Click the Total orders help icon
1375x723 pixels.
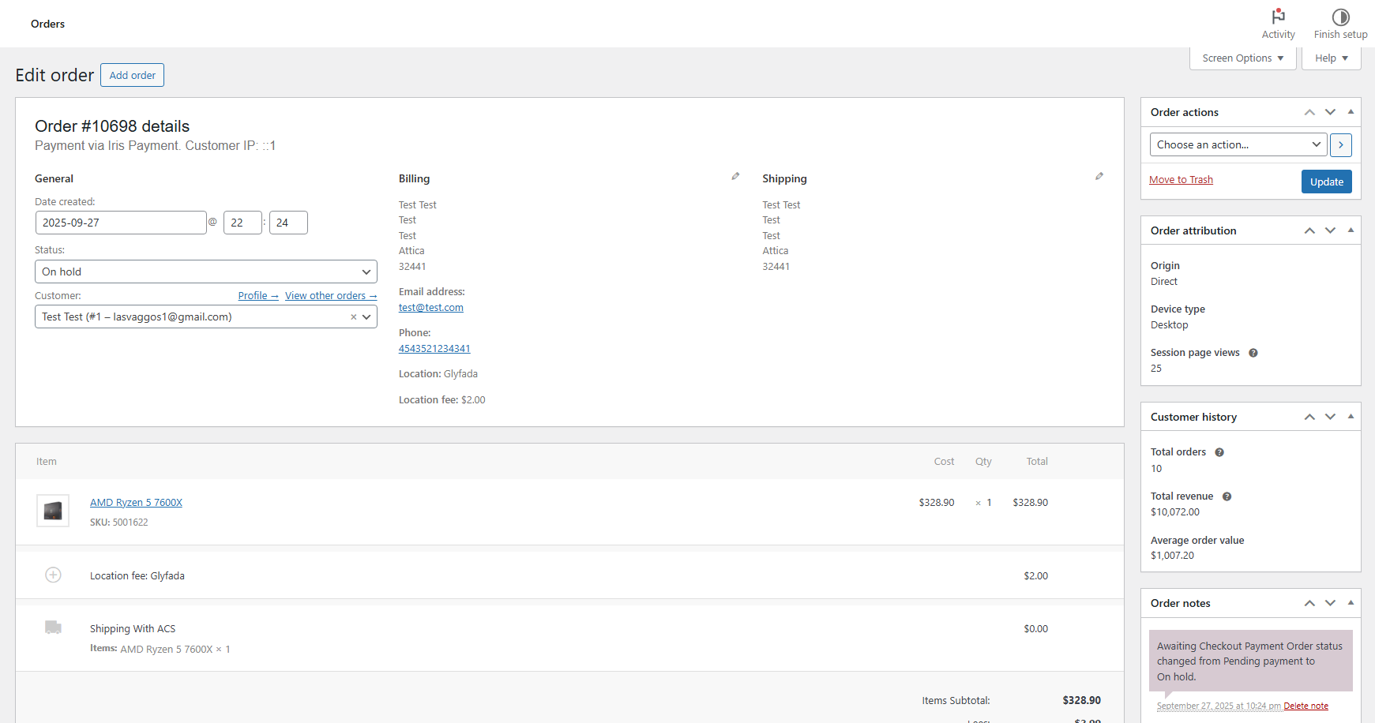point(1219,452)
